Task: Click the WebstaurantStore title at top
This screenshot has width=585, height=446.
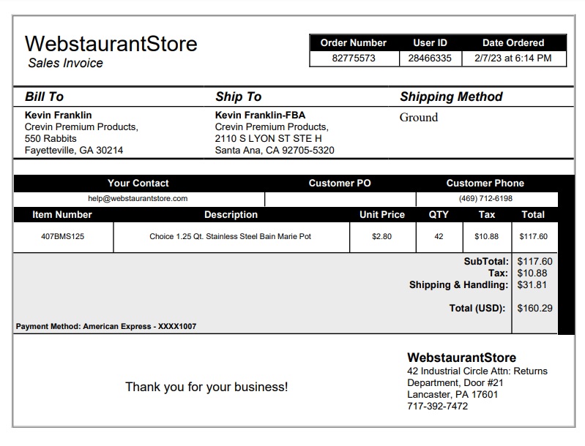Action: click(111, 44)
